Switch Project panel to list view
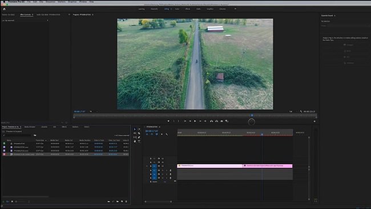Screen dimensions: 371x209 click(x=7, y=202)
